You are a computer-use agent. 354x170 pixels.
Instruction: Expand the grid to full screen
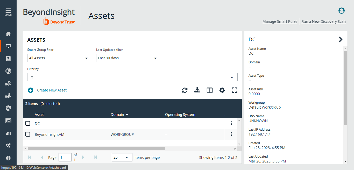point(234,90)
